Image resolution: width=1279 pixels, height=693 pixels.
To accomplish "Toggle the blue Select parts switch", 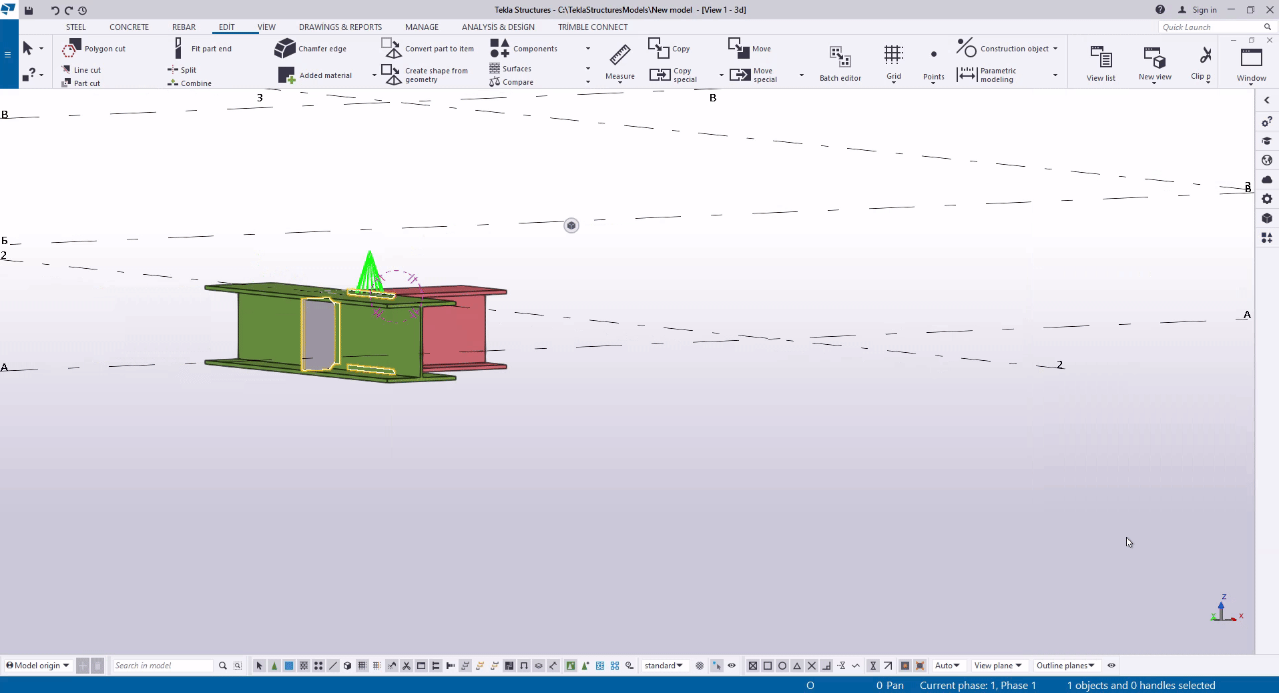I will pyautogui.click(x=289, y=666).
